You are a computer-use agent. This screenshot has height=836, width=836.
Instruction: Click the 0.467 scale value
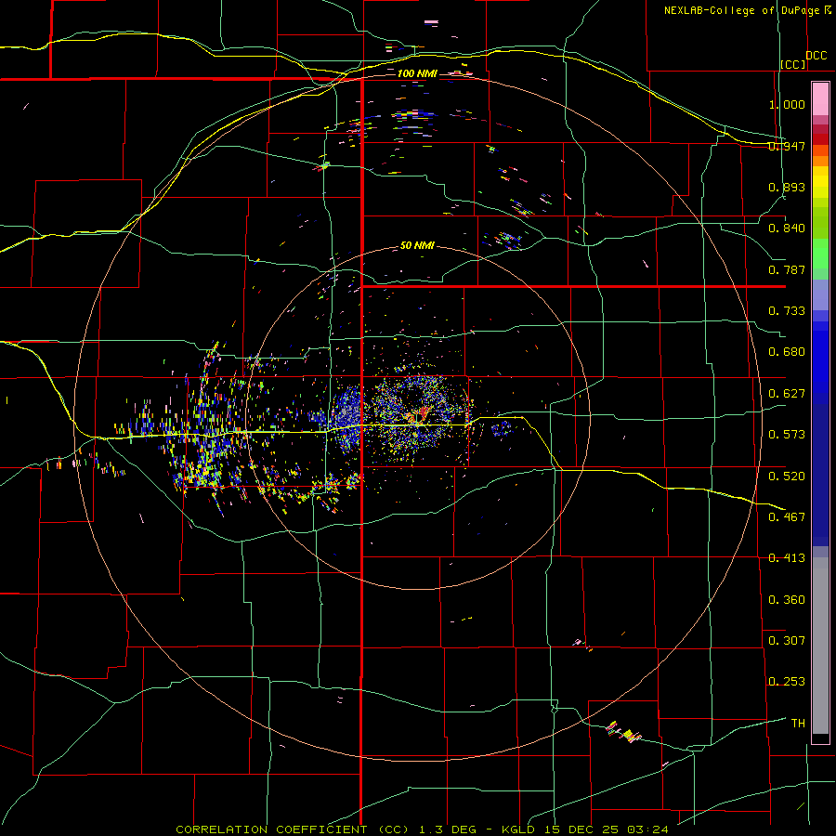pyautogui.click(x=787, y=517)
